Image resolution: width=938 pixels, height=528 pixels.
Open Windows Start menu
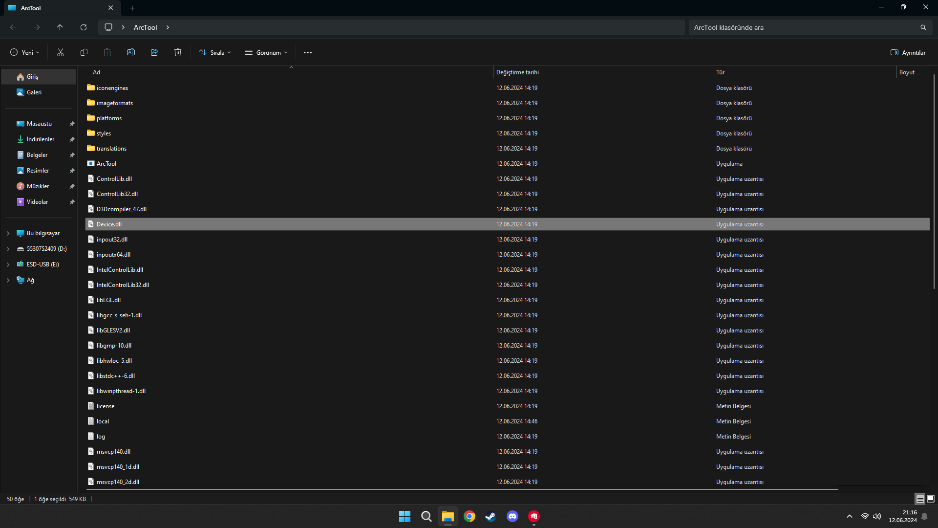point(405,516)
